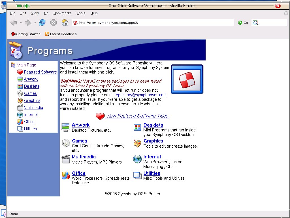Open the bold Utilities category heading

152,173
